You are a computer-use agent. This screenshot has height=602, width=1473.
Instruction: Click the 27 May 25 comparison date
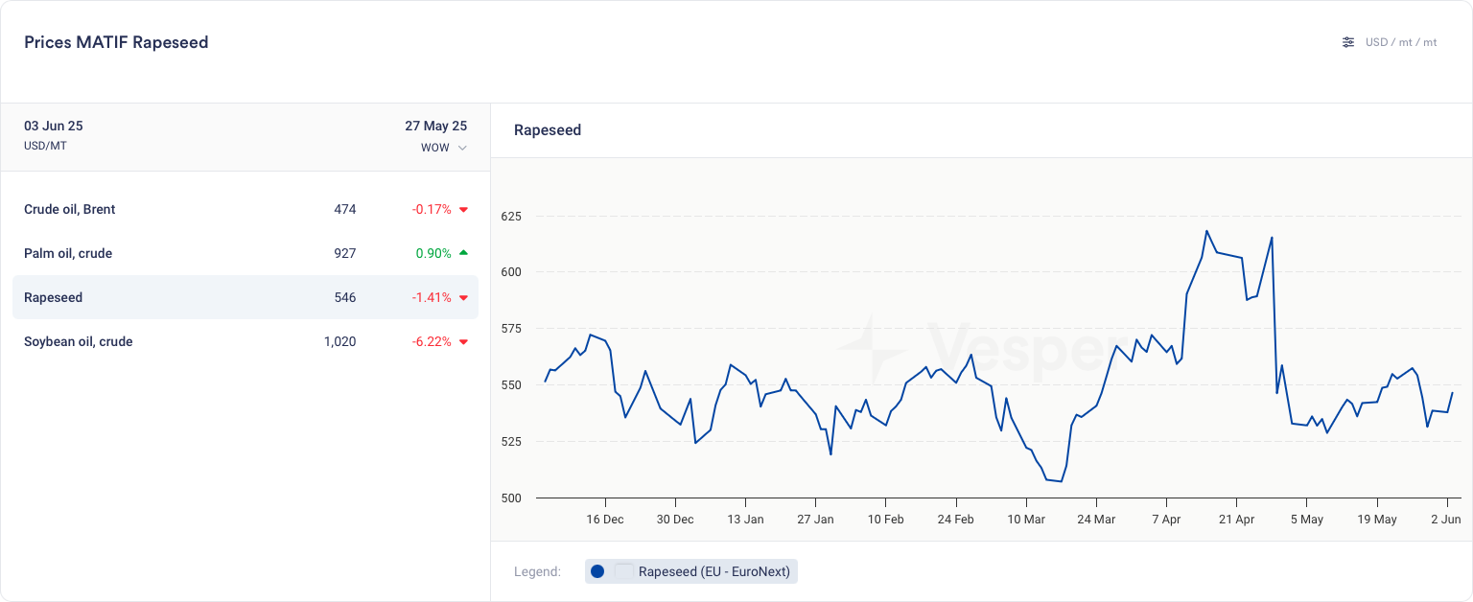click(x=435, y=126)
